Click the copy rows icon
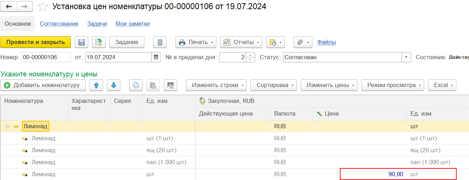Screen dimensions: 469x180 click(x=136, y=85)
